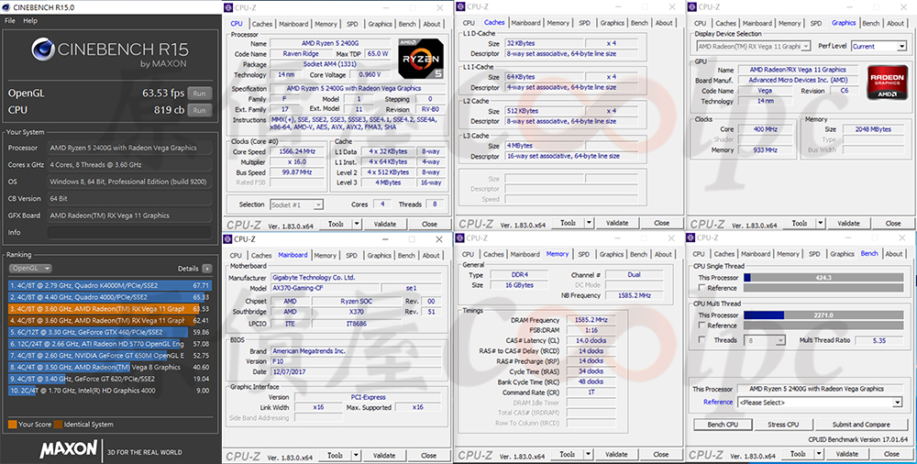The width and height of the screenshot is (917, 464).
Task: Switch to Mainboard tab in Caches window
Action: (525, 23)
